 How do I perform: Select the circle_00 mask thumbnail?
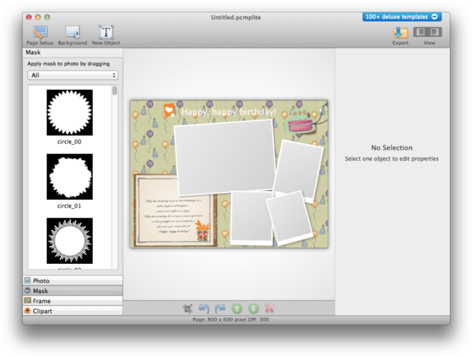click(69, 112)
